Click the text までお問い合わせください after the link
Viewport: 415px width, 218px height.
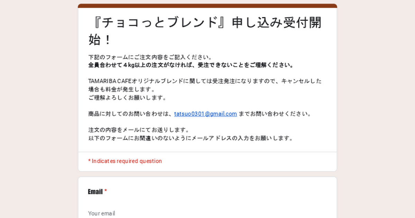pos(275,114)
